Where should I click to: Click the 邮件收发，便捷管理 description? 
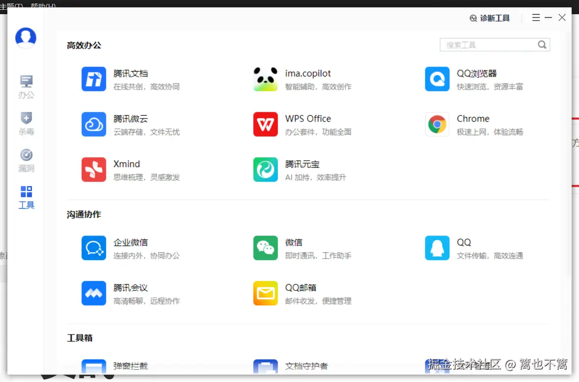click(x=318, y=301)
